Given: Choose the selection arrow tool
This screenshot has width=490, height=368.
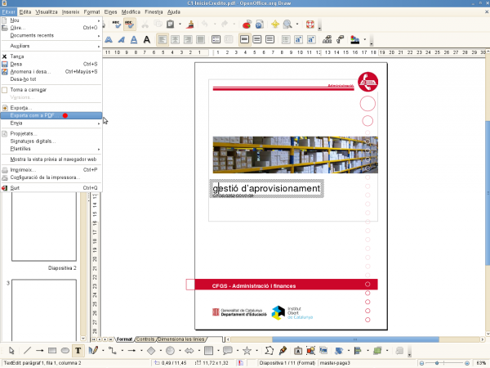Looking at the screenshot, I should [11, 351].
